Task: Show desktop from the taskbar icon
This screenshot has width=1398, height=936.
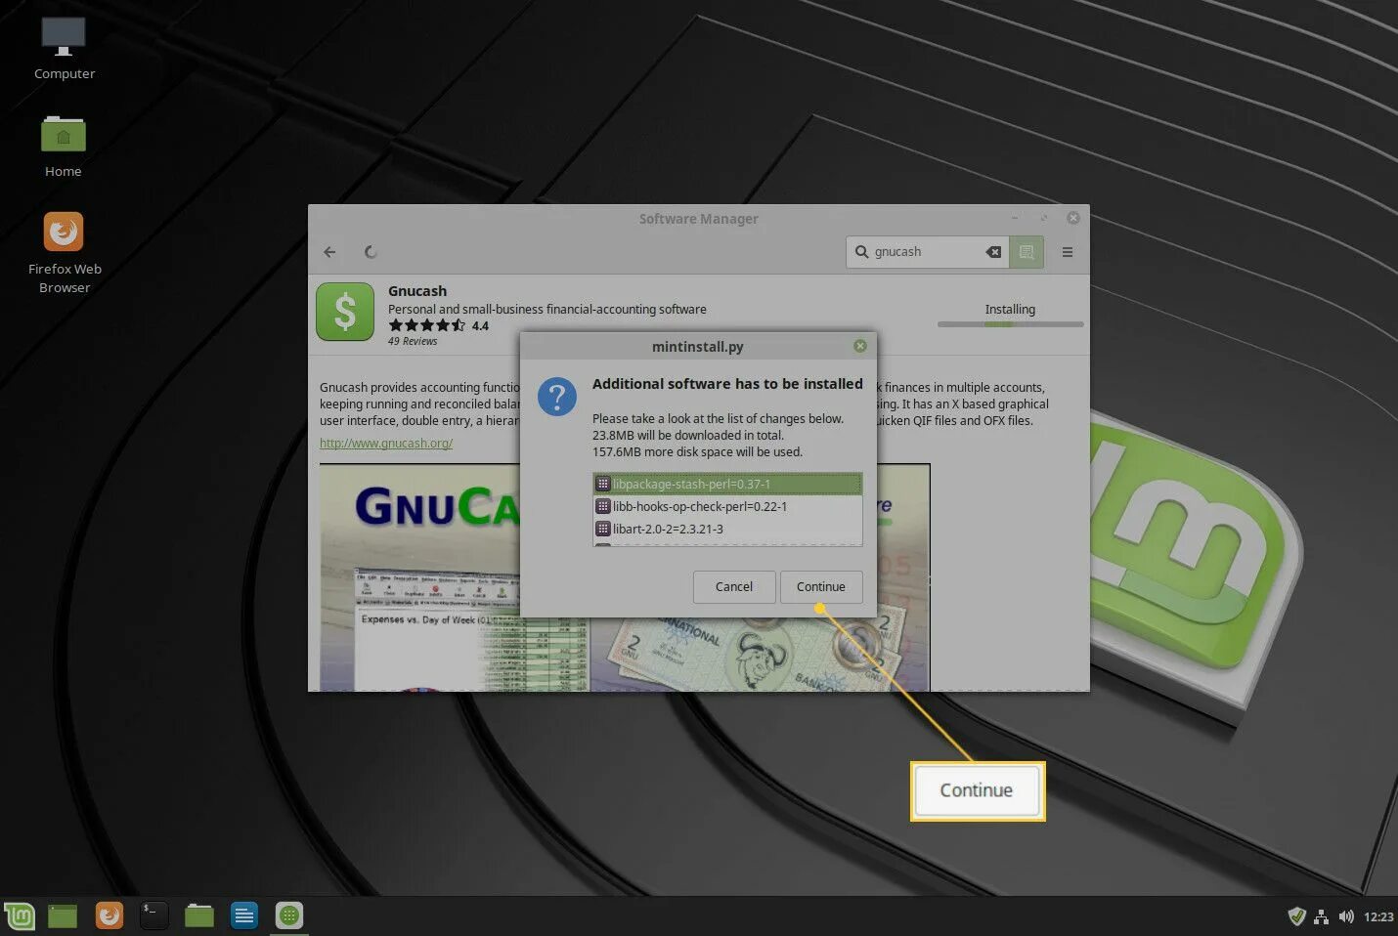Action: 63,915
